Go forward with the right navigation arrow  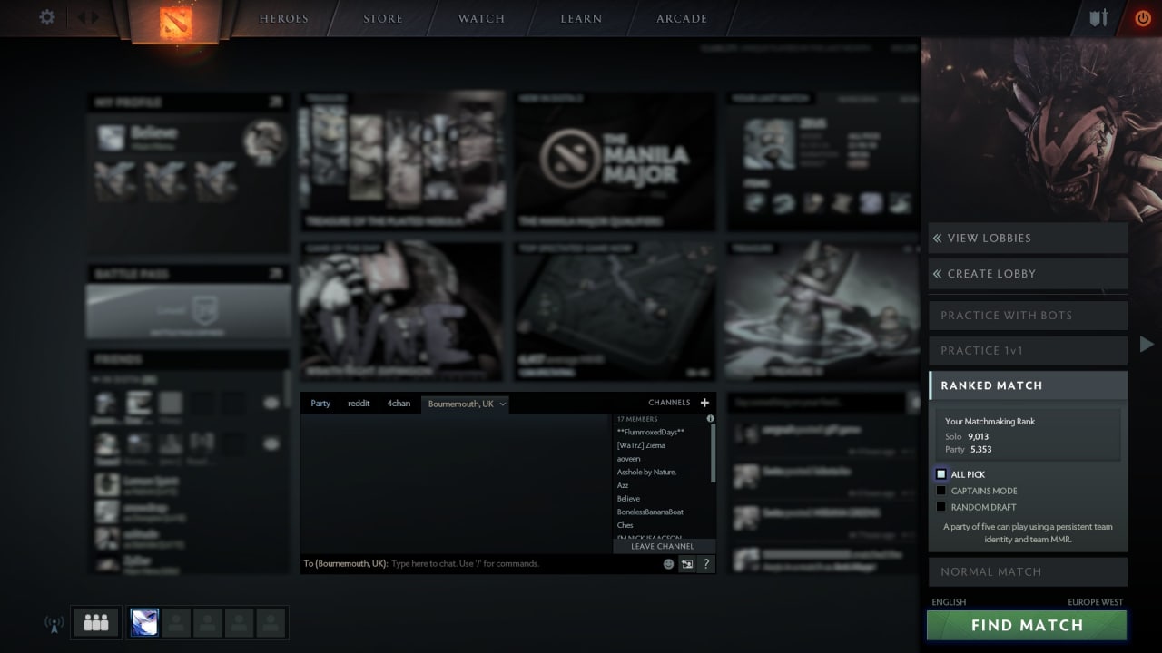(94, 17)
